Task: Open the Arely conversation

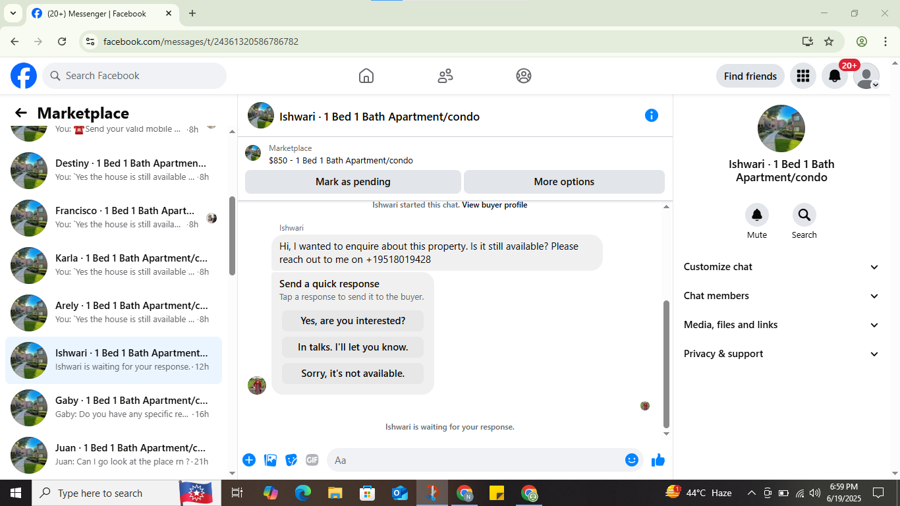Action: pos(114,312)
